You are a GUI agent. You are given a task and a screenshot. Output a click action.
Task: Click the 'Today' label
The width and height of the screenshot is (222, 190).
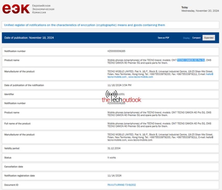(185, 7)
